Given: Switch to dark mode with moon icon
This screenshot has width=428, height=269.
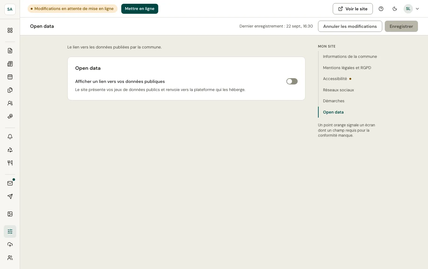Looking at the screenshot, I should pos(395,9).
